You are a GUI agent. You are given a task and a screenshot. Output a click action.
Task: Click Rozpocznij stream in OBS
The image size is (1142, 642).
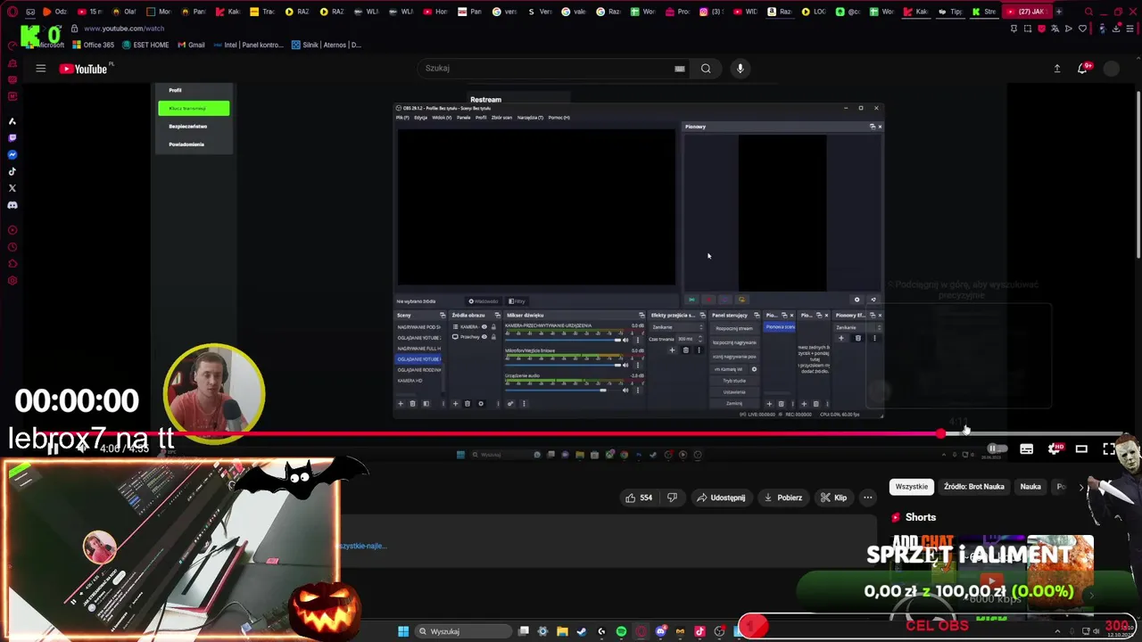pos(735,328)
